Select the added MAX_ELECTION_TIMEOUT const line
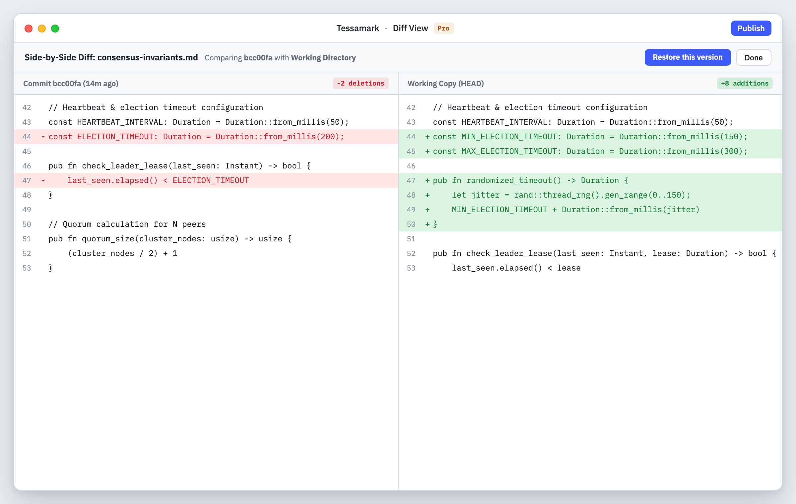This screenshot has height=504, width=796. pos(590,151)
